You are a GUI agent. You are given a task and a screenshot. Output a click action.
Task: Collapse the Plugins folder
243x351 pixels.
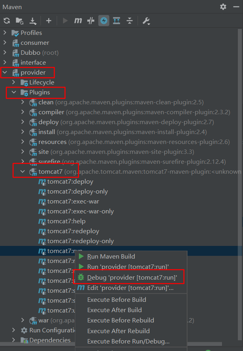point(13,92)
